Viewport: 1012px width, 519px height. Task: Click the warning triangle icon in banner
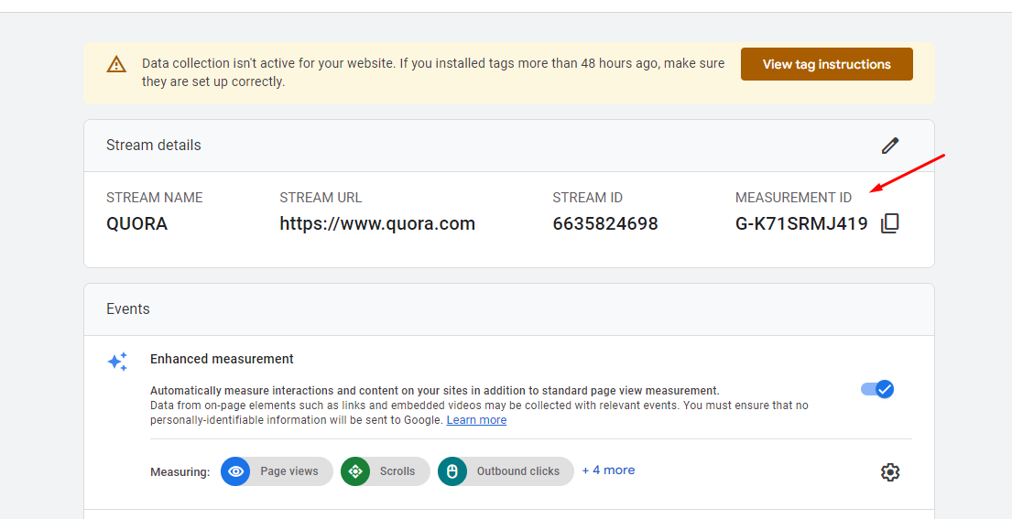tap(116, 64)
